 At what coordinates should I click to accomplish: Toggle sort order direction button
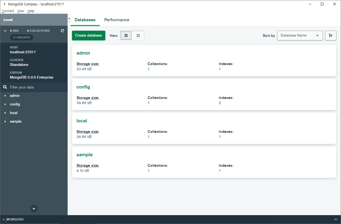click(331, 35)
